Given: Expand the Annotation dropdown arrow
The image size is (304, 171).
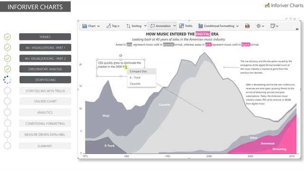Looking at the screenshot, I should pyautogui.click(x=174, y=26).
